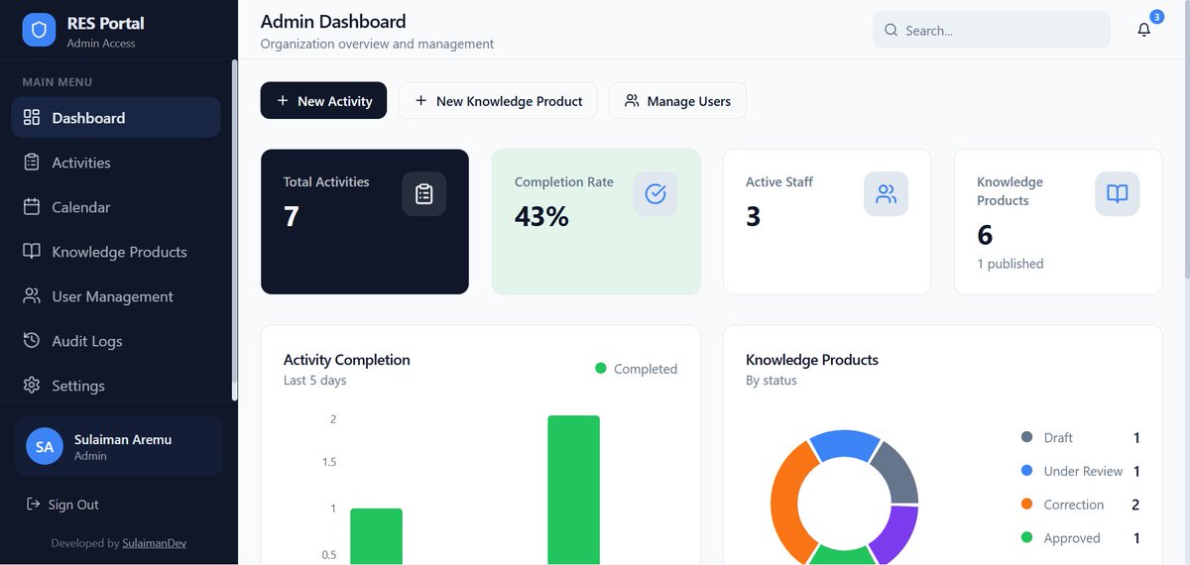Click the 'Last 5 days' subtitle
1190x565 pixels.
point(315,381)
